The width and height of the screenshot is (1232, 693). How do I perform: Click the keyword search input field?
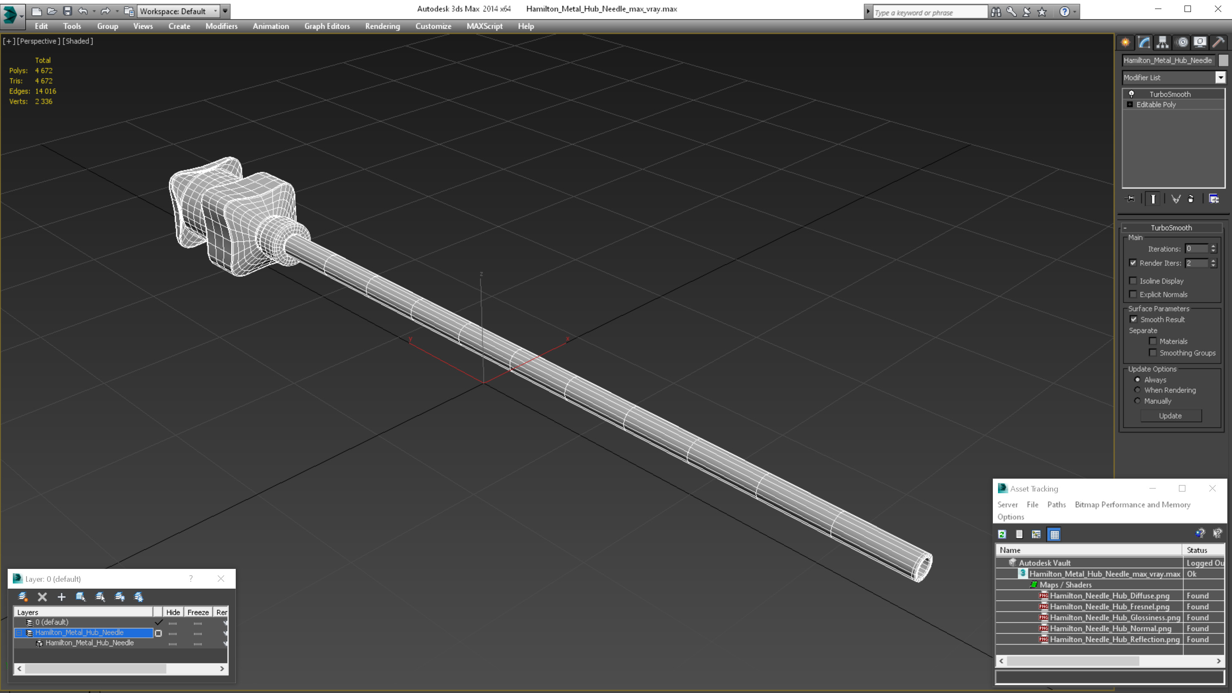click(929, 12)
